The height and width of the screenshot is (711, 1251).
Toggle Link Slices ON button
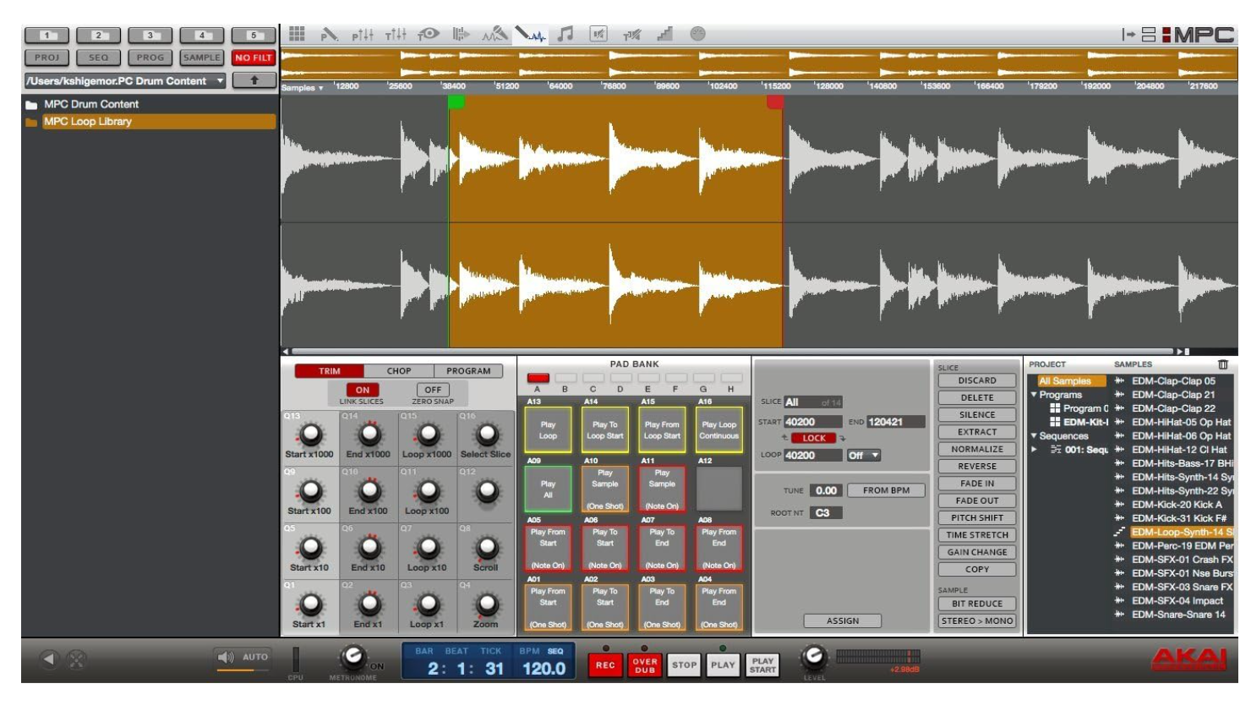tap(362, 390)
